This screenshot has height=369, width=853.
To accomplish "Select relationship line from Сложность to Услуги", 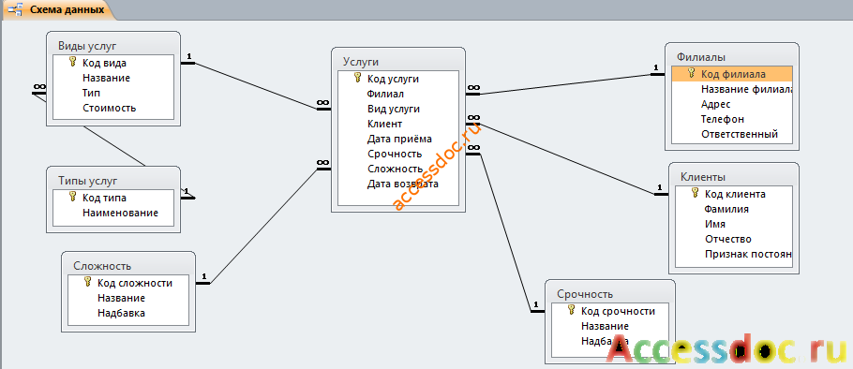I will (x=263, y=226).
